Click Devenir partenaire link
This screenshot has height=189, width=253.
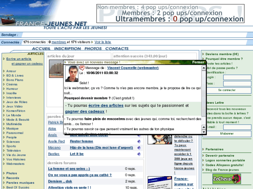coord(220,156)
